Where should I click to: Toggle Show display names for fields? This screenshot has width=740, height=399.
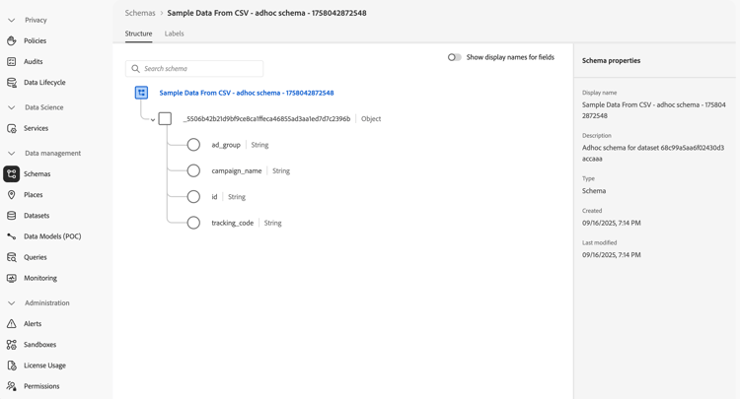455,57
